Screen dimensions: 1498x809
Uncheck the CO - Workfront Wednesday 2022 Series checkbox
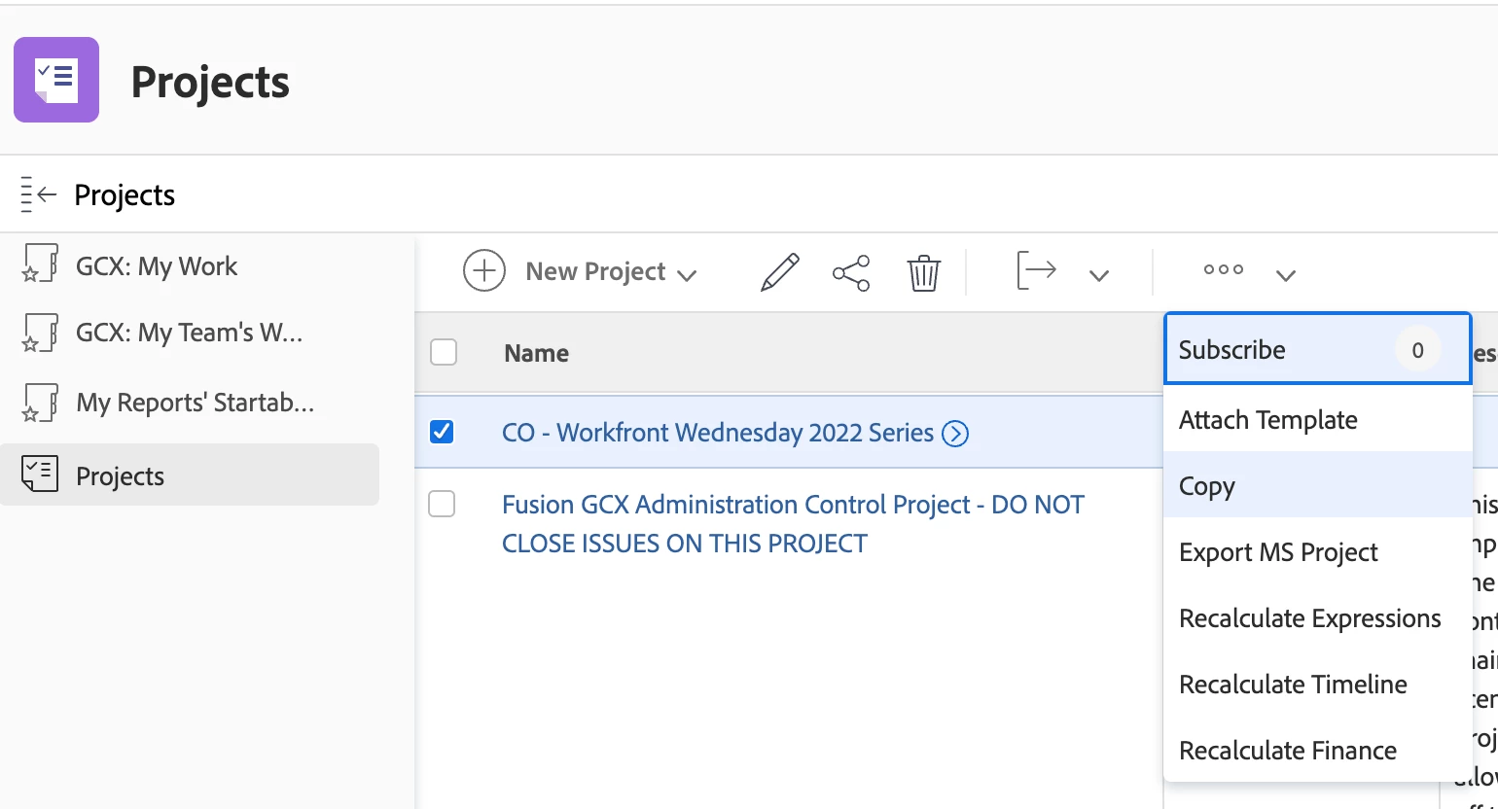pos(442,431)
